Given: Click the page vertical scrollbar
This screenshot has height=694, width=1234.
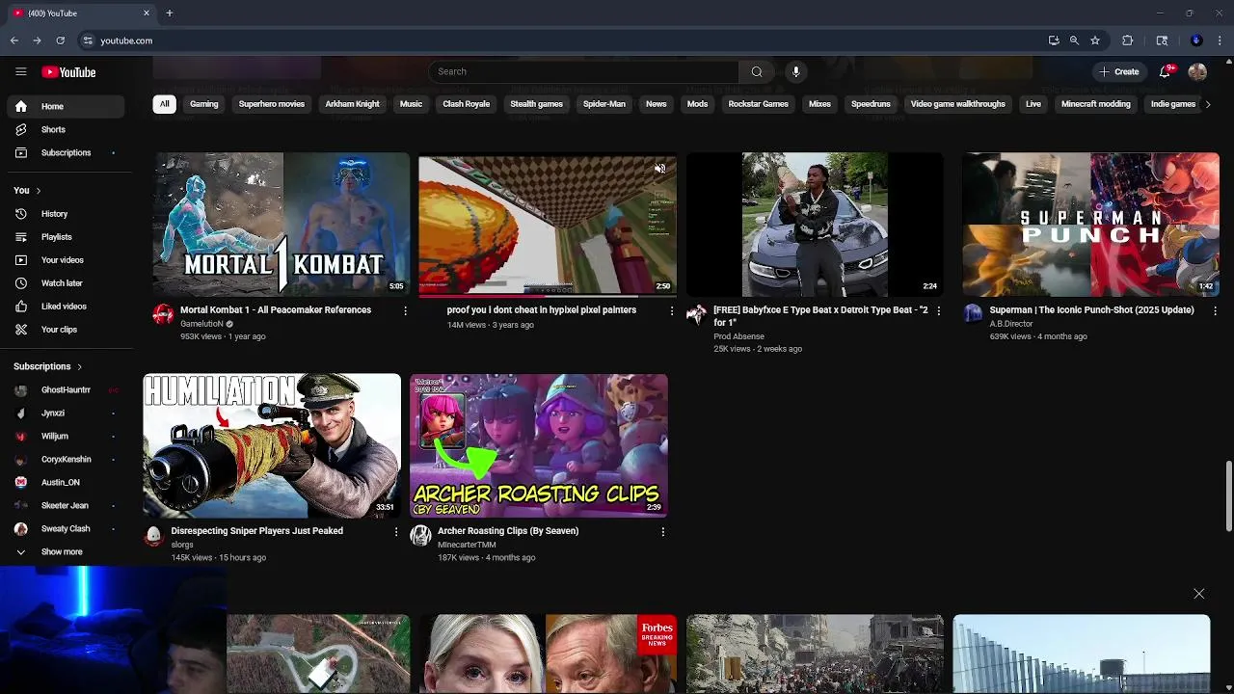Looking at the screenshot, I should tap(1229, 495).
